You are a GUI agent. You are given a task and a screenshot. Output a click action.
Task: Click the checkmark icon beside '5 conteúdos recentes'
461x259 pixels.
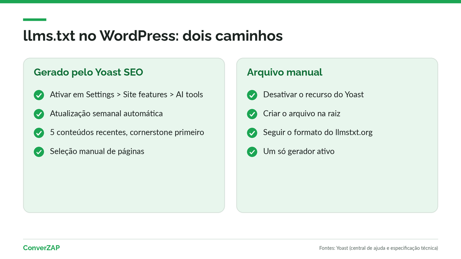pos(39,133)
